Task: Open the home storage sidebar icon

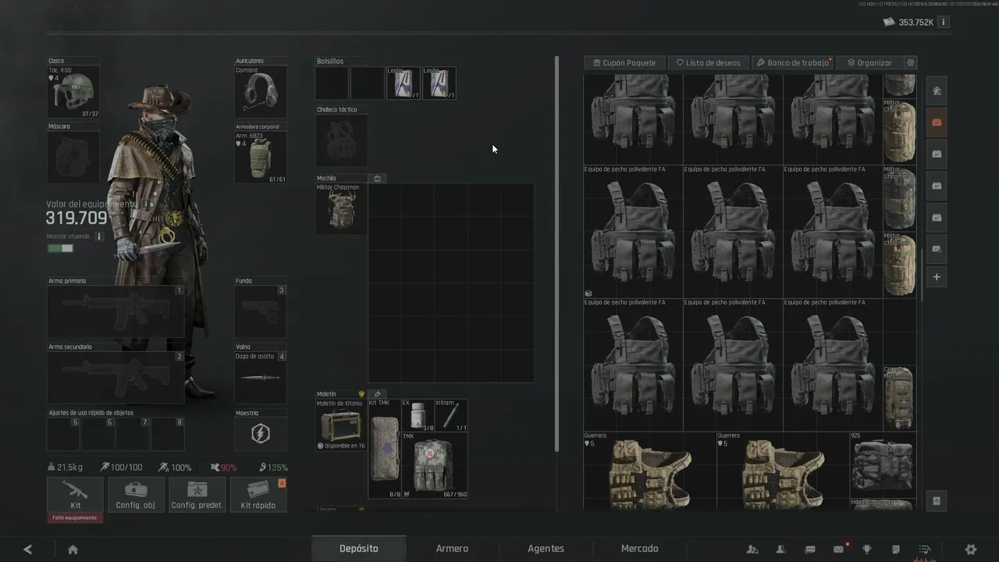Action: coord(937,91)
